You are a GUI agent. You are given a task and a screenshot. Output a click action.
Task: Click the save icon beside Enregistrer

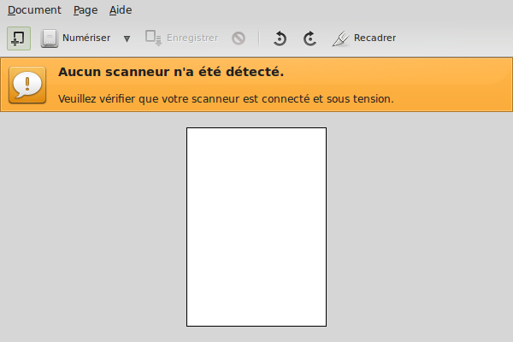(153, 38)
